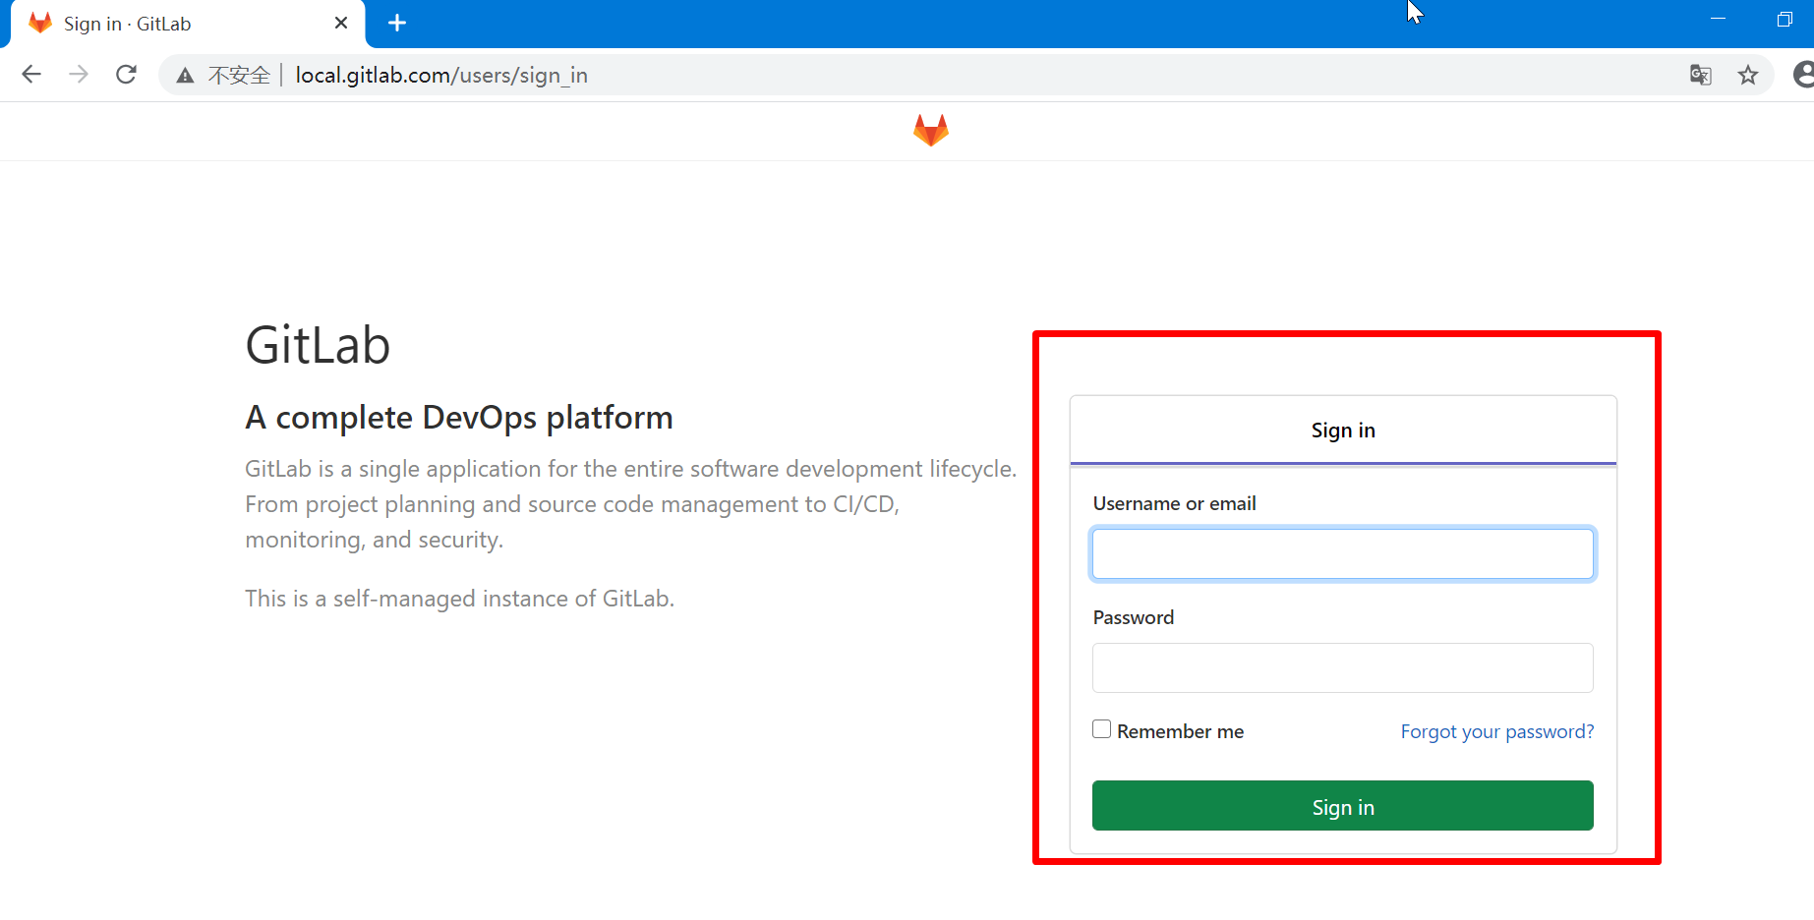Minimize the browser window
1814x920 pixels.
pos(1719,20)
